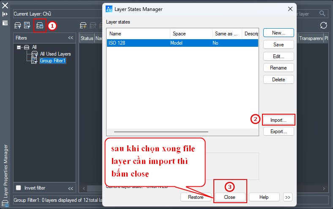333x209 pixels.
Task: Toggle the Invert filter checkbox
Action: [x=19, y=188]
